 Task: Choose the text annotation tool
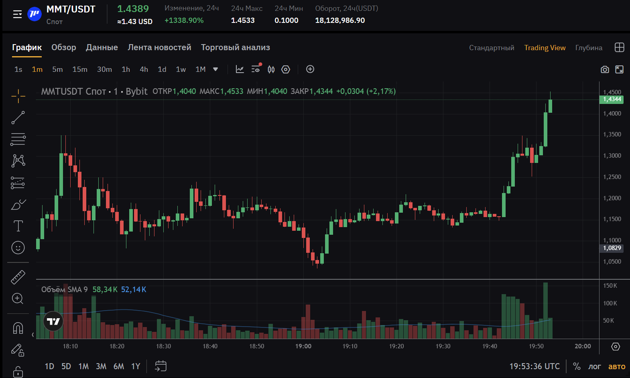pos(18,226)
